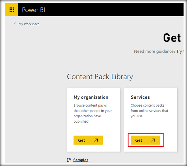Click the Samples clipboard icon
This screenshot has height=166, width=187.
(69, 160)
